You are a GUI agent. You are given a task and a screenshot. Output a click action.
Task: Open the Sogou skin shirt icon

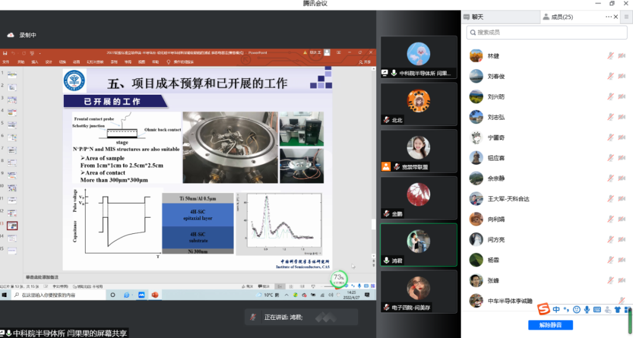coord(617,309)
